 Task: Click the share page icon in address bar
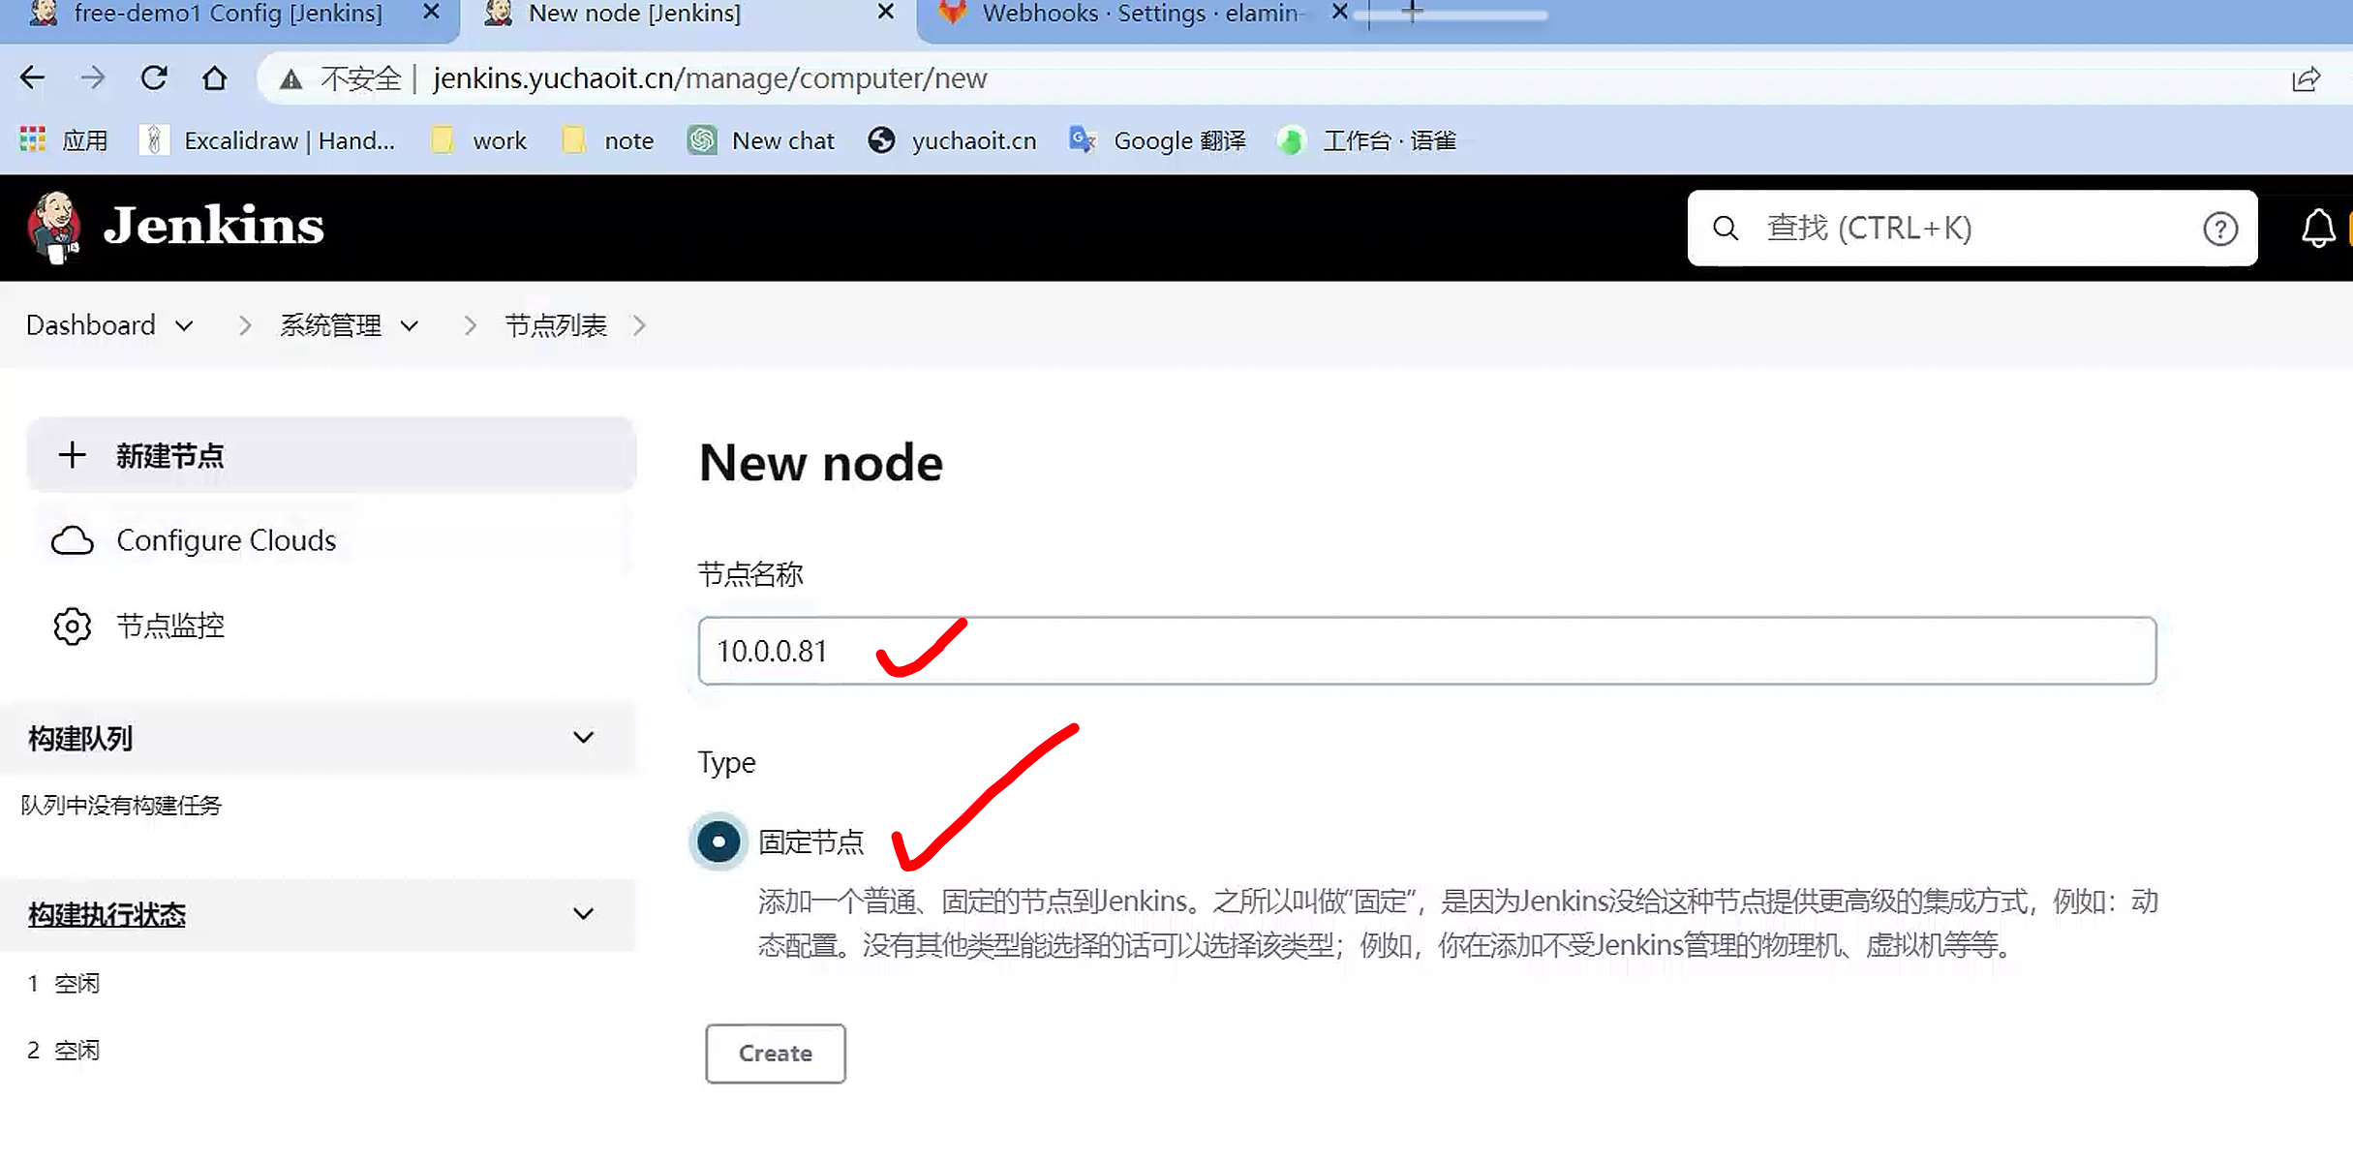click(x=2306, y=78)
